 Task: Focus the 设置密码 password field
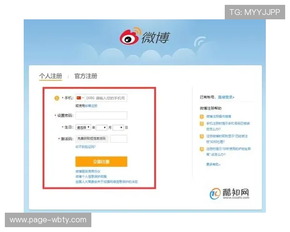point(101,116)
